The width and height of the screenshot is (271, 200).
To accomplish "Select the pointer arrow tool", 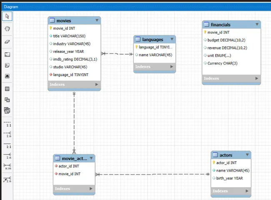I will 7,16.
